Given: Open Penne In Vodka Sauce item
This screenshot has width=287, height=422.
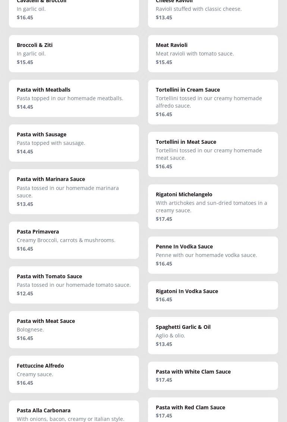Looking at the screenshot, I should pos(213,255).
